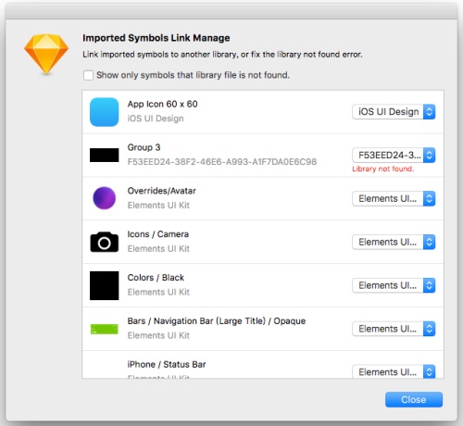Click the Sketch diamond app icon
This screenshot has height=426, width=463.
click(x=46, y=55)
